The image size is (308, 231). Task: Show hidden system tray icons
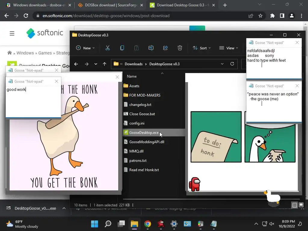[256, 224]
